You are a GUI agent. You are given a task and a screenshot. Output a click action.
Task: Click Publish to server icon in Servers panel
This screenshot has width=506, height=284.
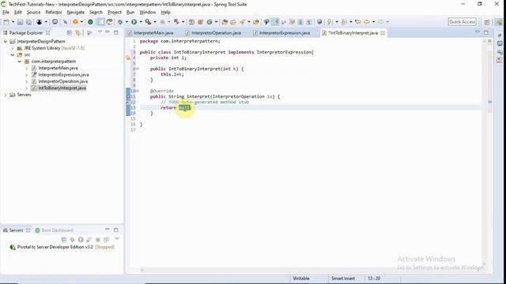click(106, 240)
